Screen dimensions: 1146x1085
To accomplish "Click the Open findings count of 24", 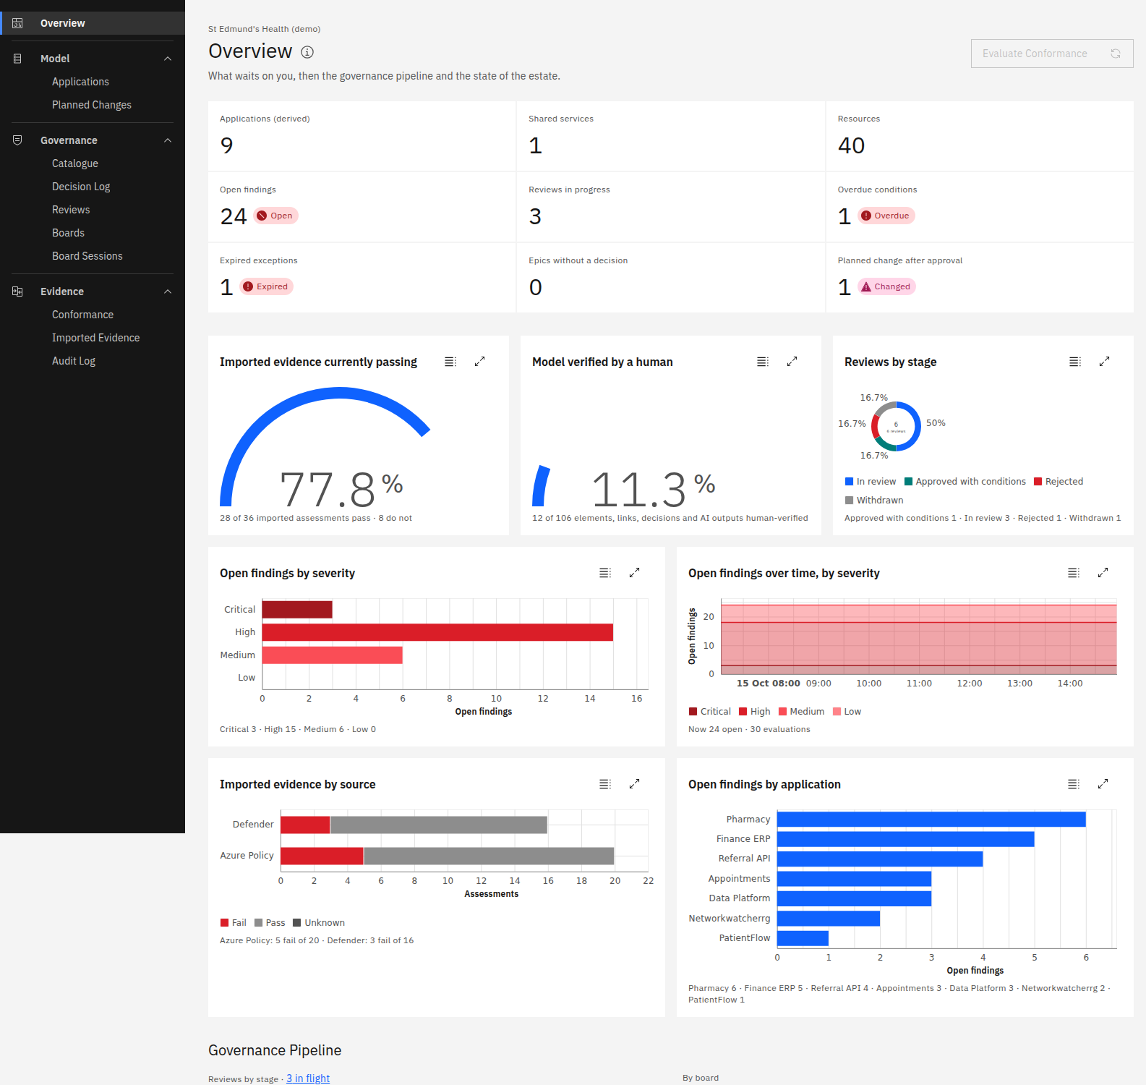I will pyautogui.click(x=234, y=216).
